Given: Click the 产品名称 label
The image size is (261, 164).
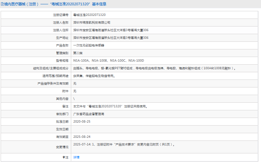Looking at the screenshot, I should coord(62,45).
